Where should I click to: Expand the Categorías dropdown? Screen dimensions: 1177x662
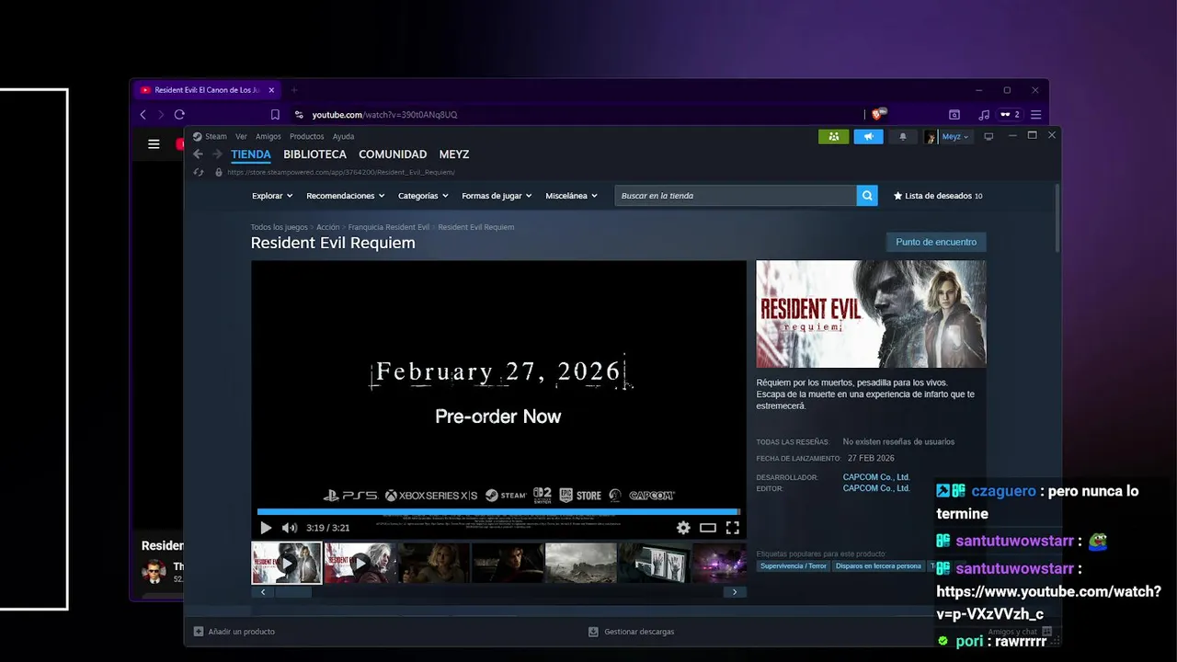coord(423,196)
